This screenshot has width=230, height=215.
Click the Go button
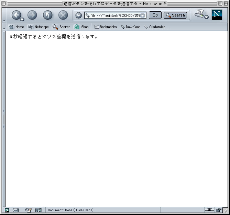click(155, 15)
